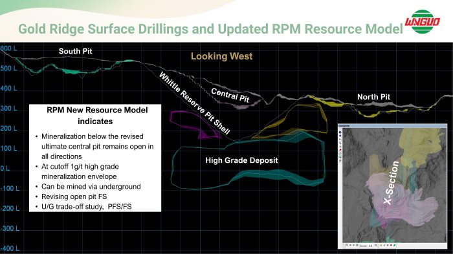The width and height of the screenshot is (453, 254).
Task: Click the bottom-most icon in Overview left sidebar
Action: 340,160
